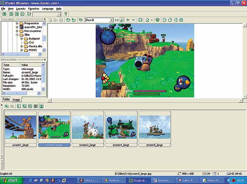Select the qvpro251 item in the tree

pyautogui.click(x=33, y=27)
